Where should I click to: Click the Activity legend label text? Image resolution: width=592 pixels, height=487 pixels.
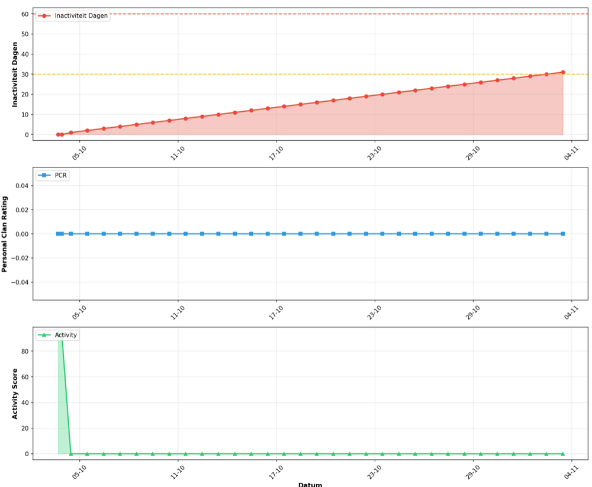click(66, 335)
